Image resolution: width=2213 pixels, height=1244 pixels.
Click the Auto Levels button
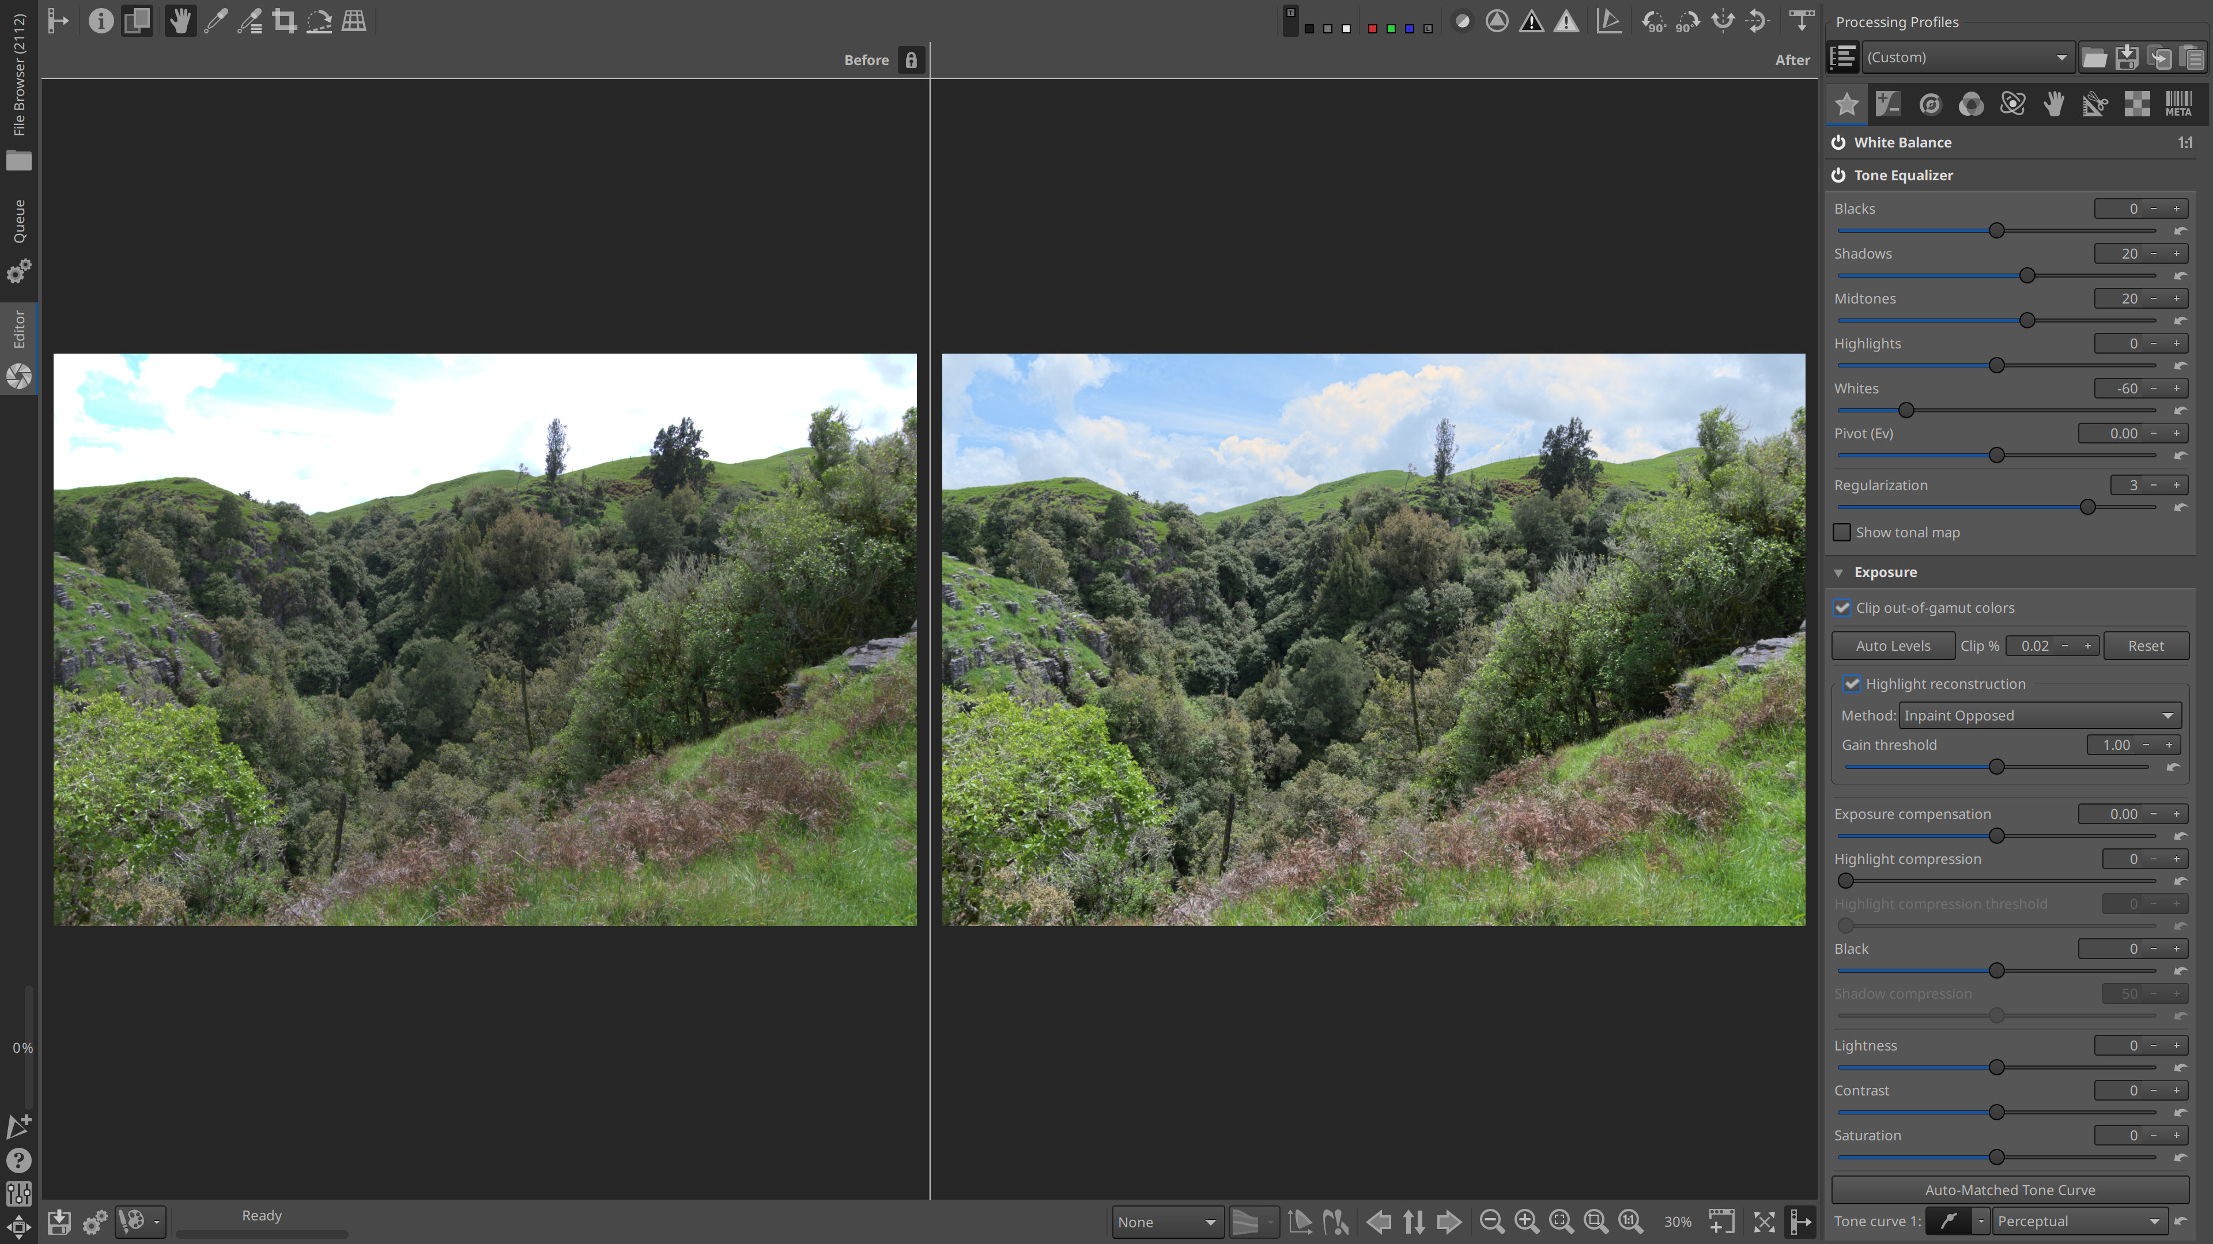pos(1893,646)
